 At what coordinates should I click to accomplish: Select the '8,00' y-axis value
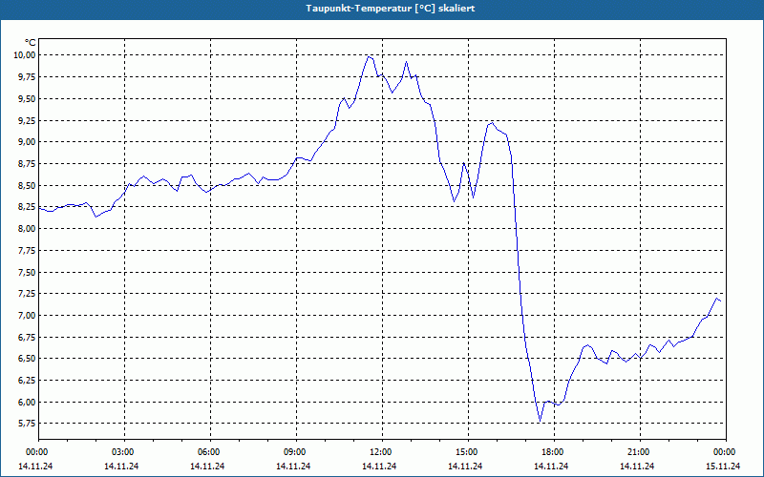27,229
